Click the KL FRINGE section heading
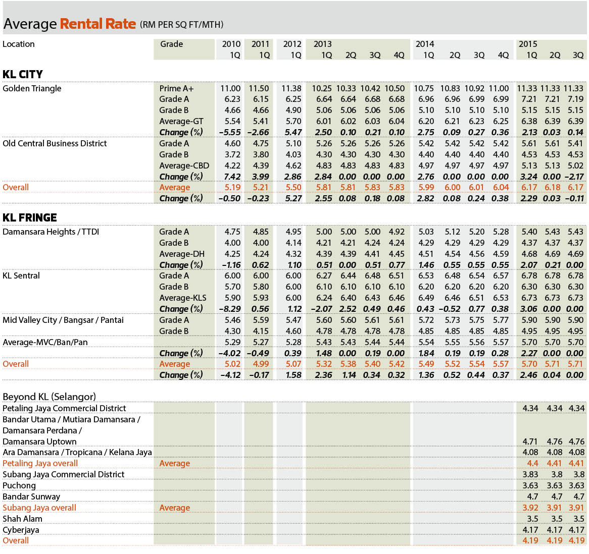The height and width of the screenshot is (554, 589). tap(30, 217)
